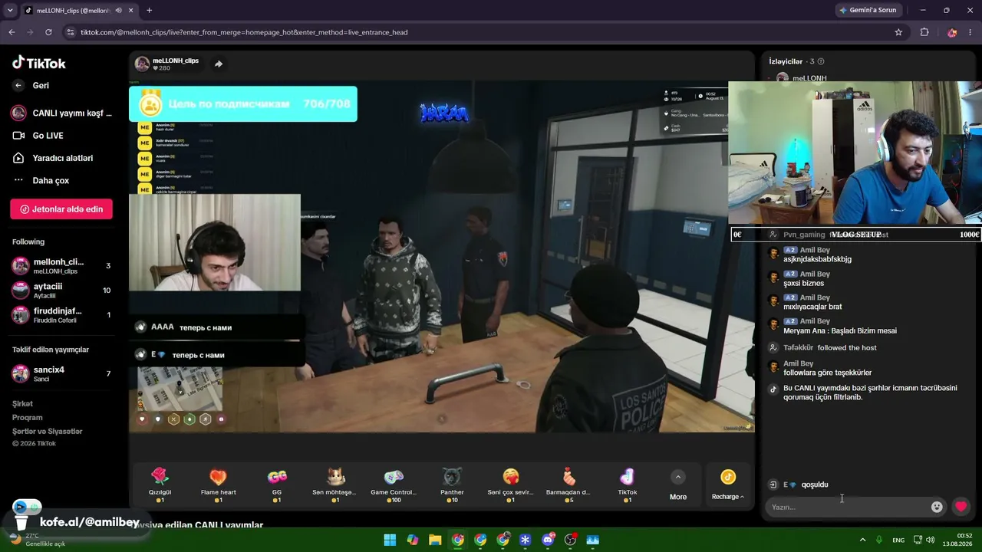
Task: Open the Şirkət footer link
Action: [22, 404]
